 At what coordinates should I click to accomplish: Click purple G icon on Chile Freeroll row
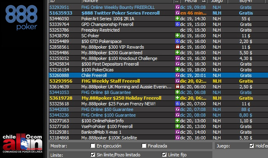[x=177, y=75]
